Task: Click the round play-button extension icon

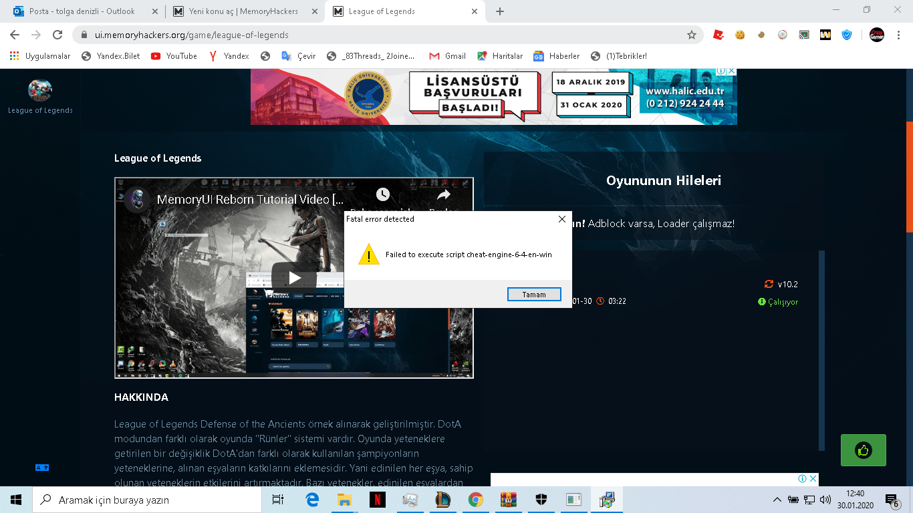Action: click(783, 35)
